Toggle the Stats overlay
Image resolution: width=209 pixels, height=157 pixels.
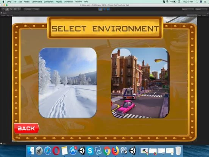(200, 15)
